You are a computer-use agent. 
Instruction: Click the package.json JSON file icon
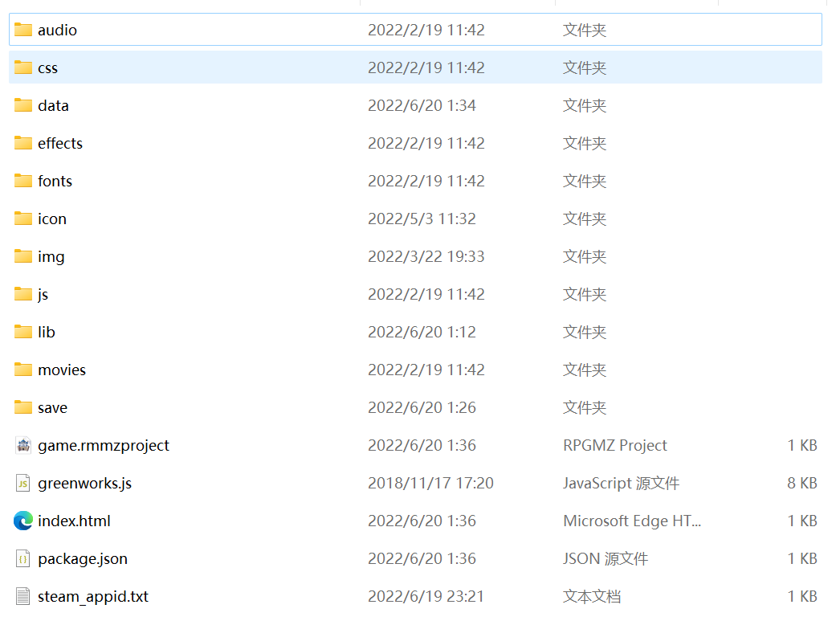coord(23,559)
